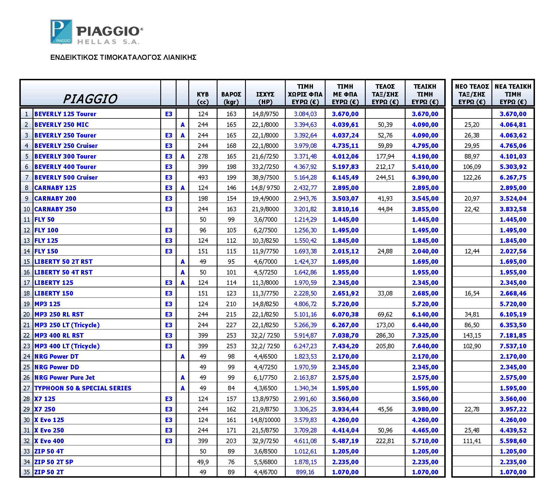
Task: Click the PIAGGIO table header cell
Action: (90, 93)
